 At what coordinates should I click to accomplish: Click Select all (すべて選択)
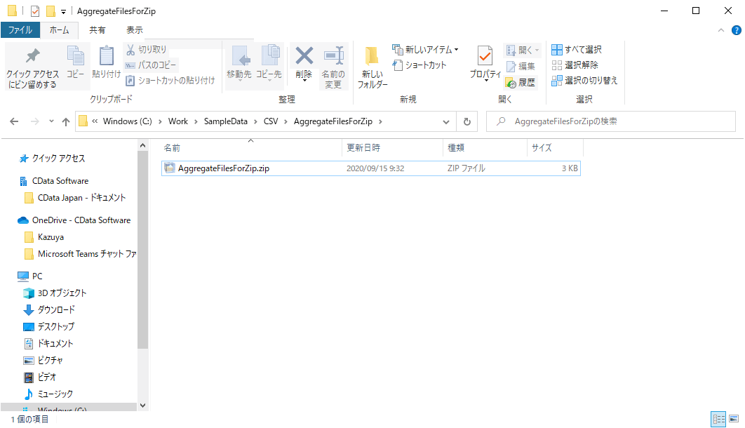coord(577,49)
